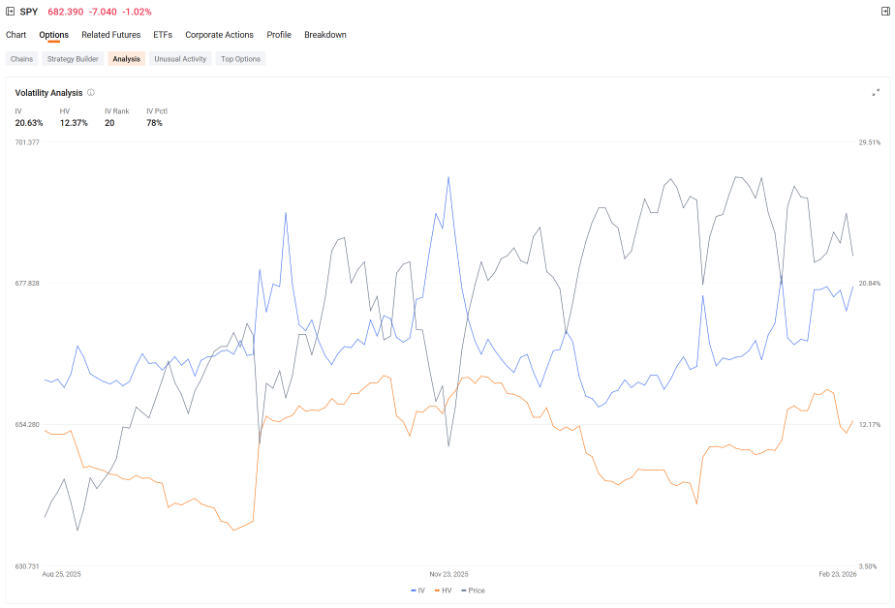Go to the ETFs tab
Viewport: 895px width, 608px height.
click(163, 35)
